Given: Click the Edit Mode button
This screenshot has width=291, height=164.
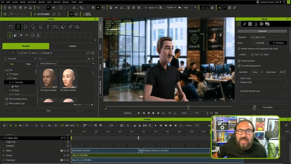Looking at the screenshot, I should [x=278, y=43].
